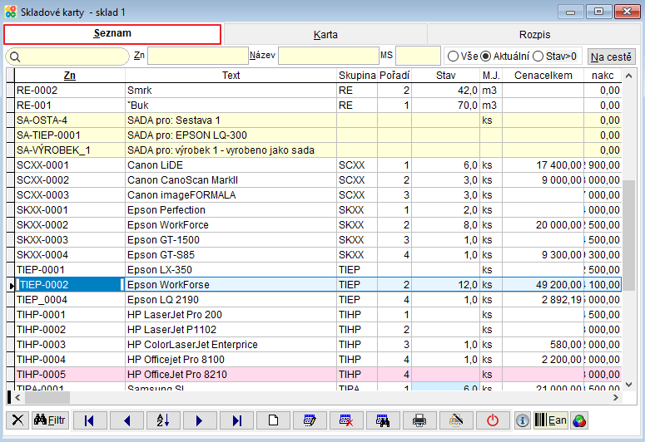Switch to the Seznam tab
The width and height of the screenshot is (645, 442).
coord(112,34)
